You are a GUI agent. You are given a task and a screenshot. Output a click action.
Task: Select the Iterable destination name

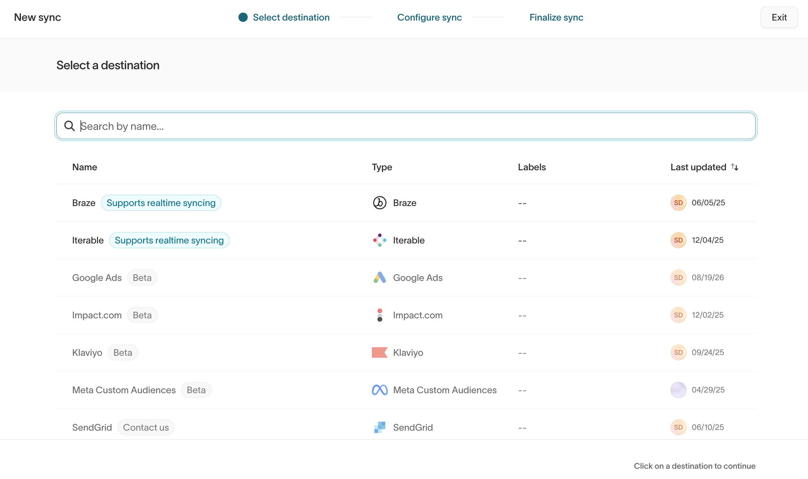(88, 240)
